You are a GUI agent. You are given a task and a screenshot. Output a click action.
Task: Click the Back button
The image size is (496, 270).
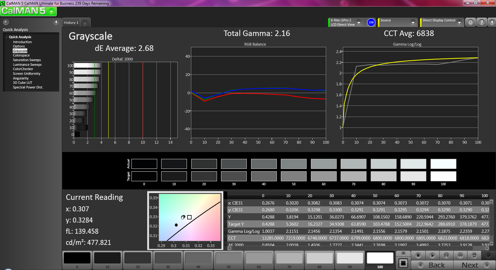coord(432,265)
